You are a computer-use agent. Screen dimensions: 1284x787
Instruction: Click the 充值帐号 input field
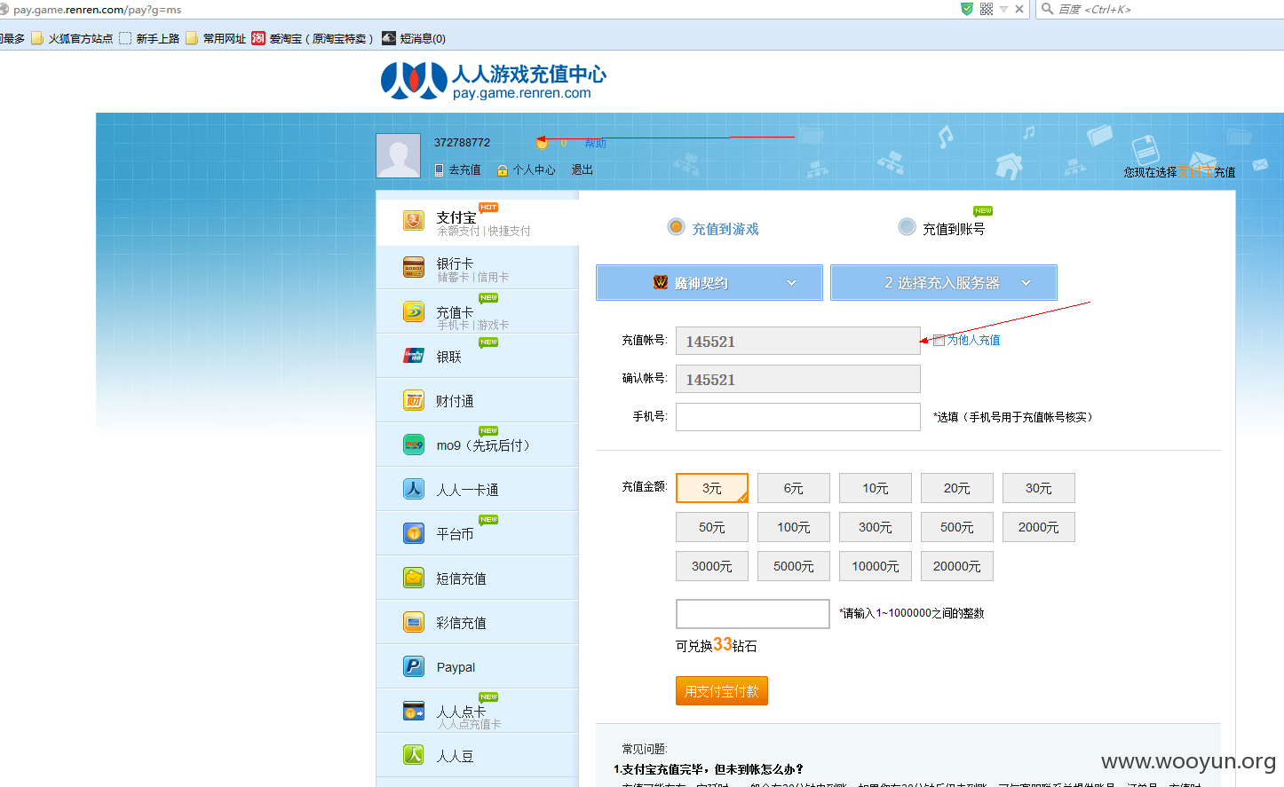pos(798,341)
